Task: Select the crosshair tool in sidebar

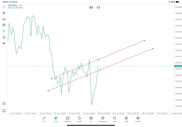Action: click(x=4, y=7)
